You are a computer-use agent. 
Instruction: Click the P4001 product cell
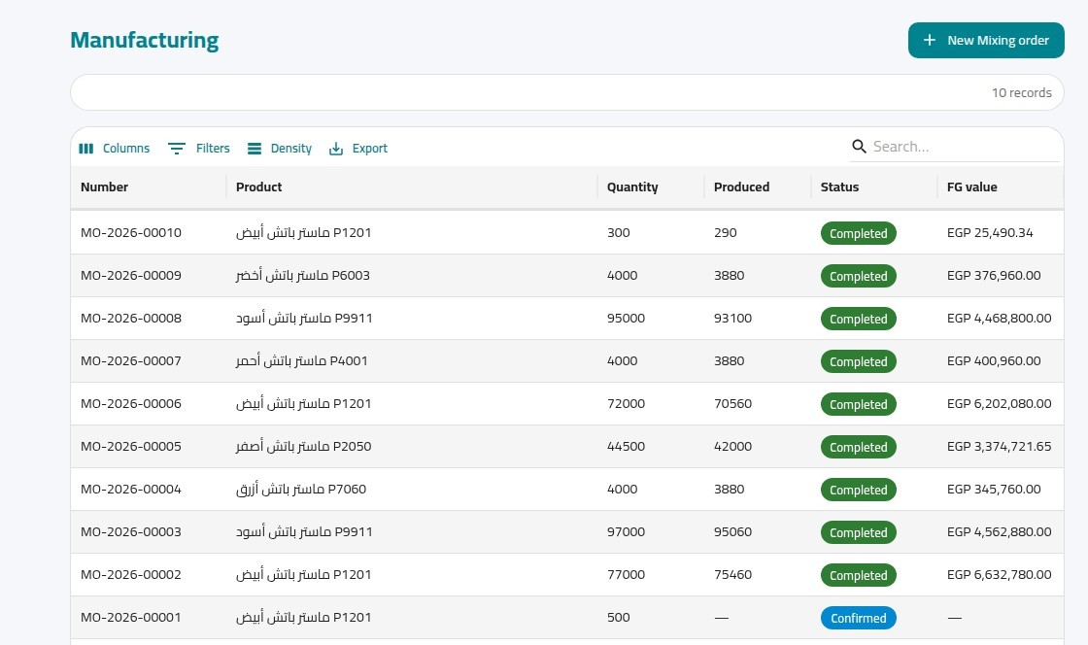pos(302,361)
